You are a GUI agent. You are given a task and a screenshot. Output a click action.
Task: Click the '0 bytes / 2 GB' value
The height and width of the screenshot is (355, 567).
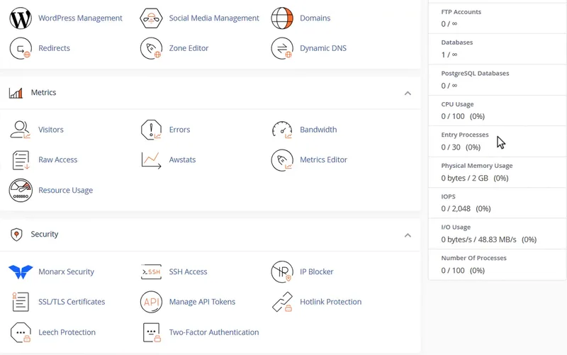point(465,179)
